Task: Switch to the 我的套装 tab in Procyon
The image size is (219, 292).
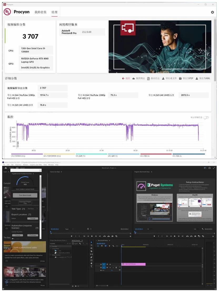Action: tap(41, 12)
